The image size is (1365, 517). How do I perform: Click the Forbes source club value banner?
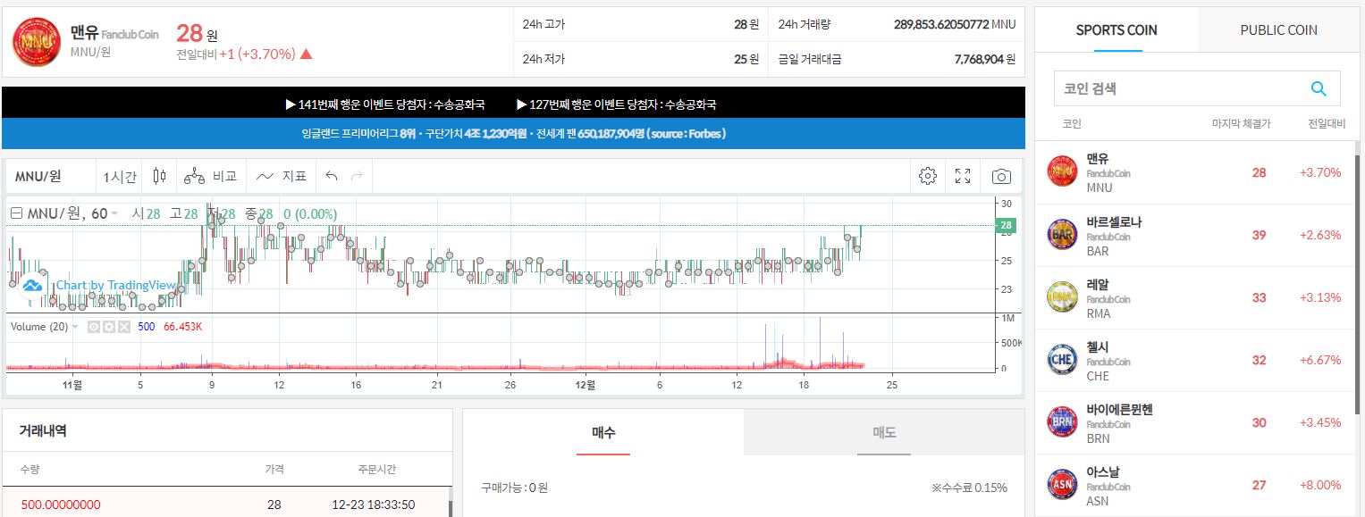pos(514,133)
